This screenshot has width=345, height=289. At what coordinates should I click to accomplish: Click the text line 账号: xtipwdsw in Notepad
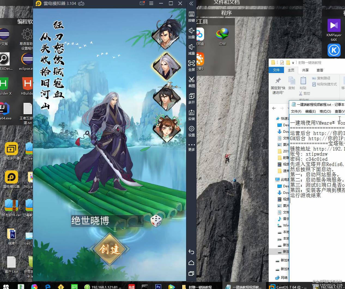point(309,154)
